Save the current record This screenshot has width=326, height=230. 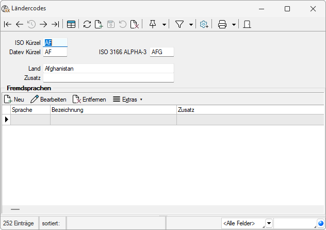point(111,24)
